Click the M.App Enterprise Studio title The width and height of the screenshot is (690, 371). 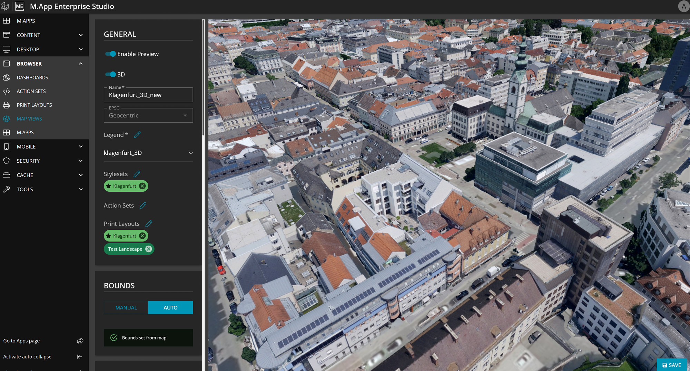pos(72,6)
